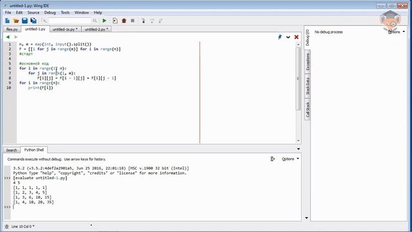Open the Debug I/O Options dropdown
Screen dimensions: 412x232
(397, 32)
